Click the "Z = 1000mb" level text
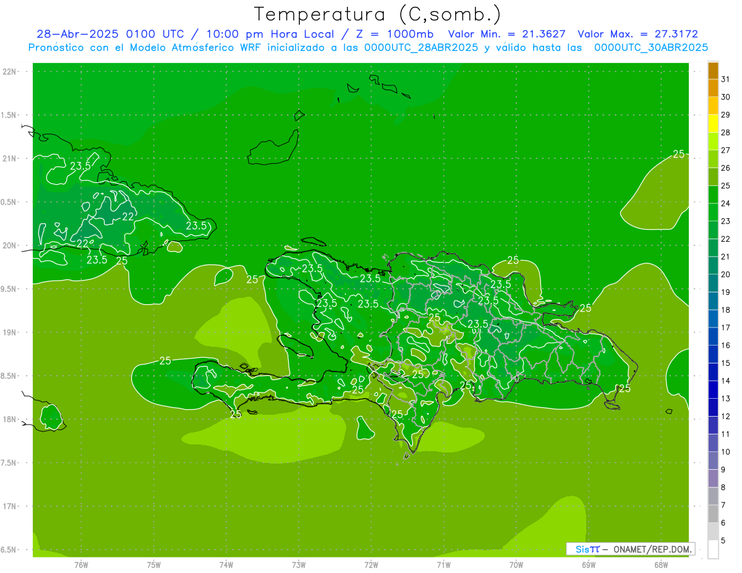This screenshot has height=573, width=742. pos(394,34)
